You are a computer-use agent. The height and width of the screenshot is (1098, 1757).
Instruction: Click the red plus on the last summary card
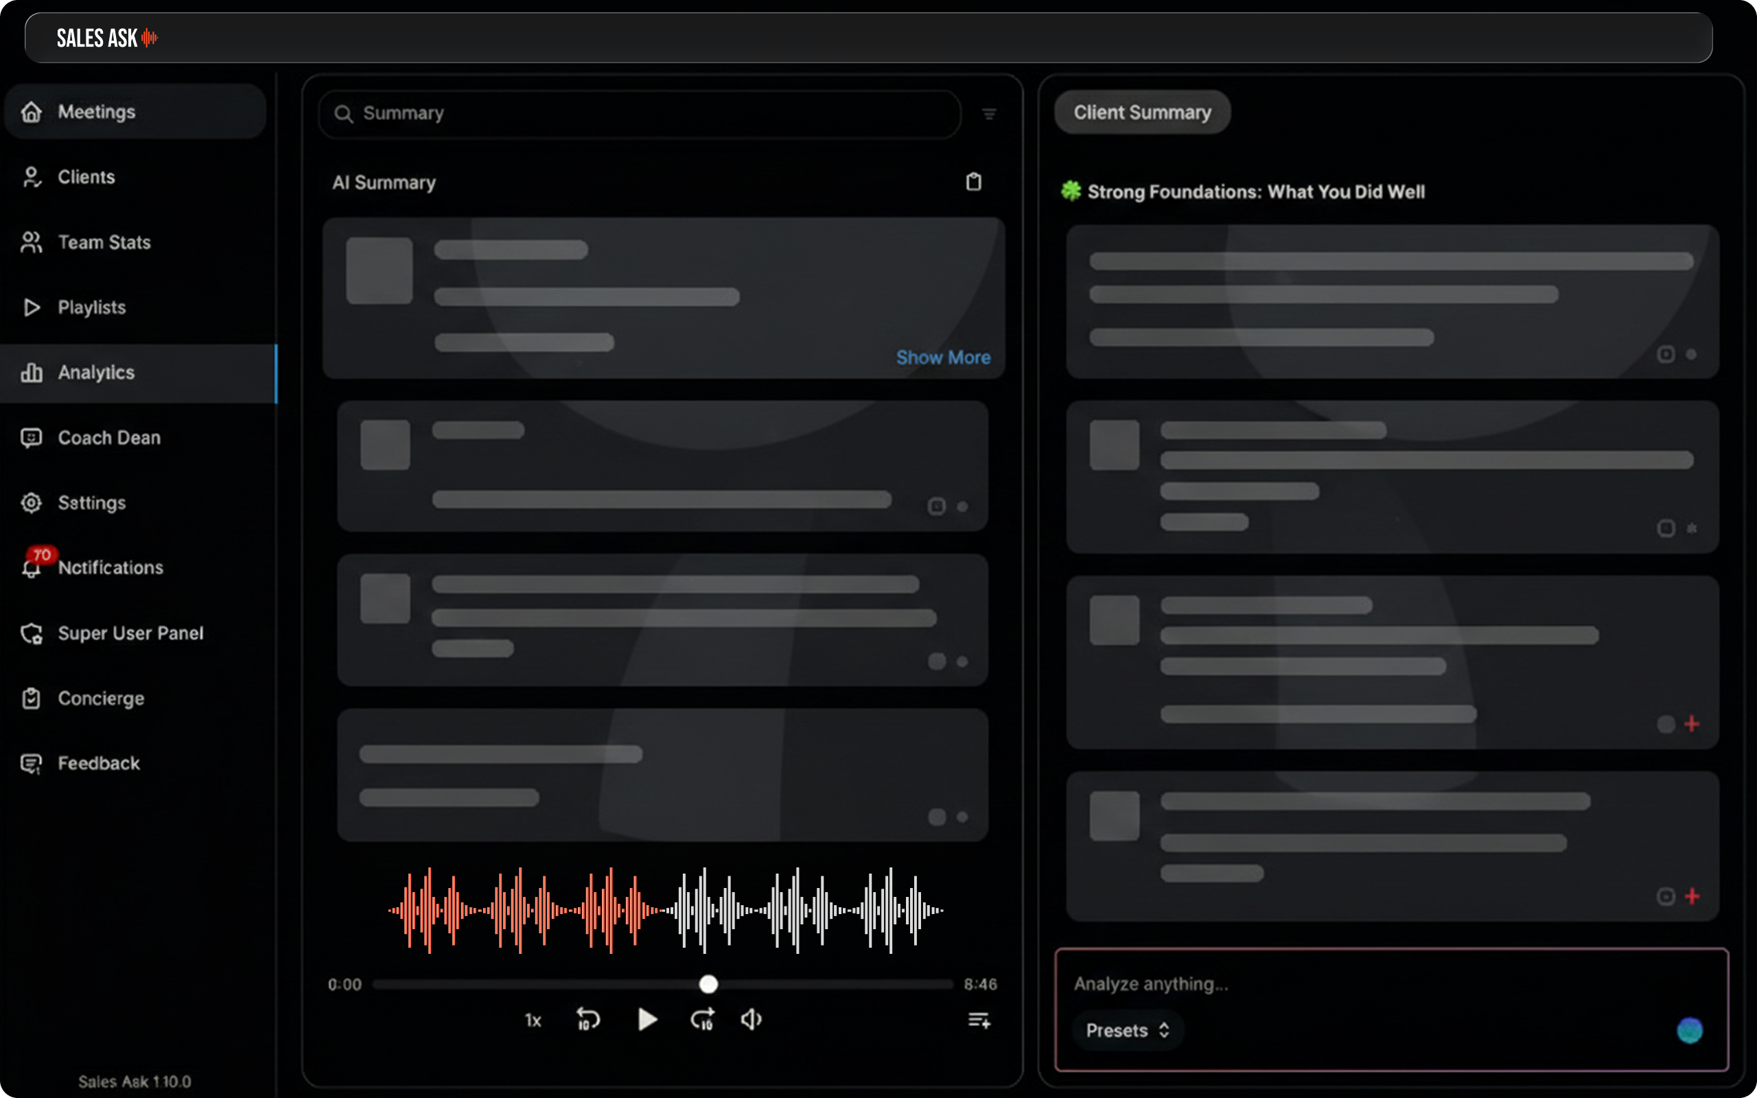[1692, 896]
